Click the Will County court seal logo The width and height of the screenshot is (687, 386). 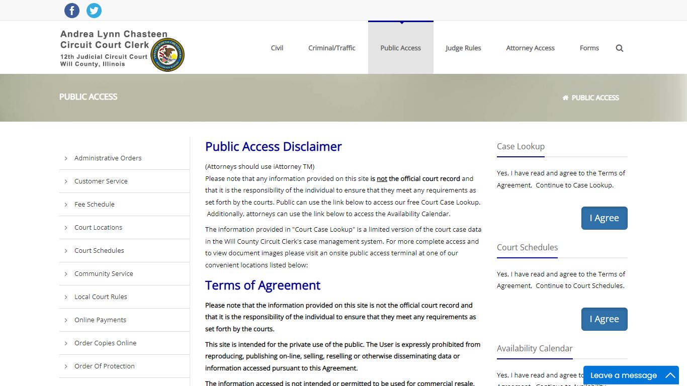(167, 54)
